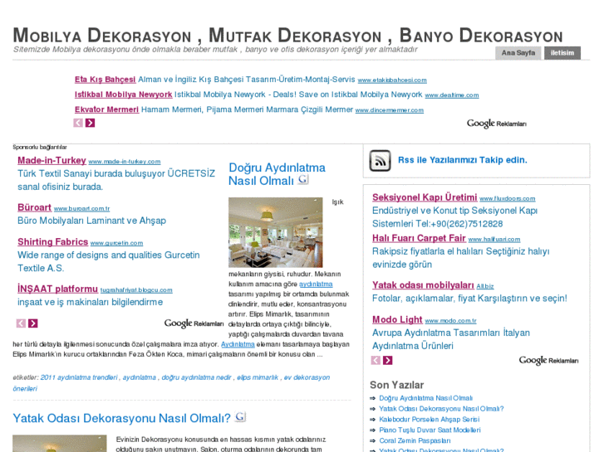This screenshot has height=452, width=604.
Task: Open Seksiyonel Kapı Üretimi ad
Action: tap(425, 197)
